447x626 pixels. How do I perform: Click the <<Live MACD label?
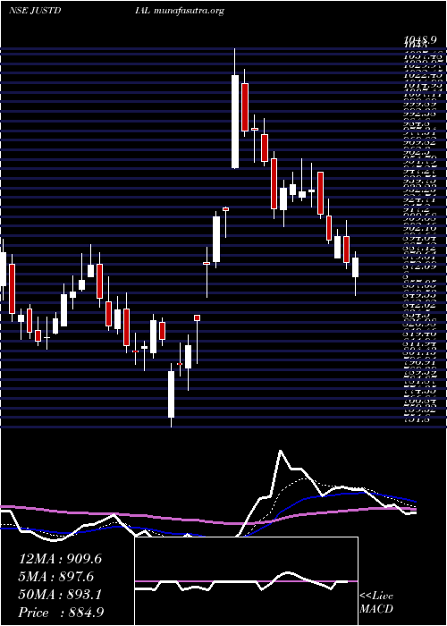pos(376,603)
